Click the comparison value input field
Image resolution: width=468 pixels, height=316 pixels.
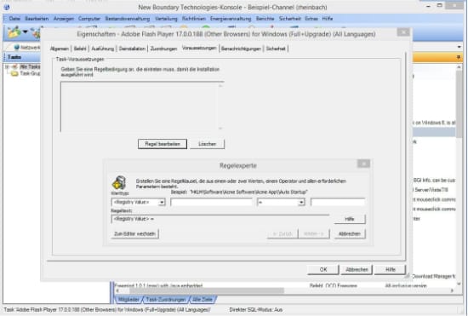pos(338,202)
